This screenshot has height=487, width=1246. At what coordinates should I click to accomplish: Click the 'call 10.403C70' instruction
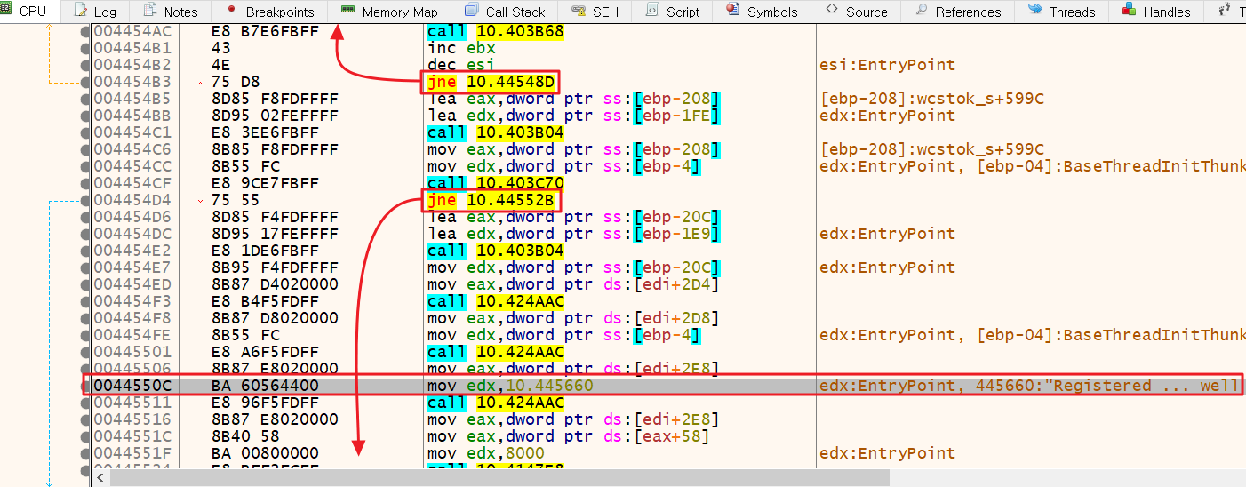(x=496, y=183)
